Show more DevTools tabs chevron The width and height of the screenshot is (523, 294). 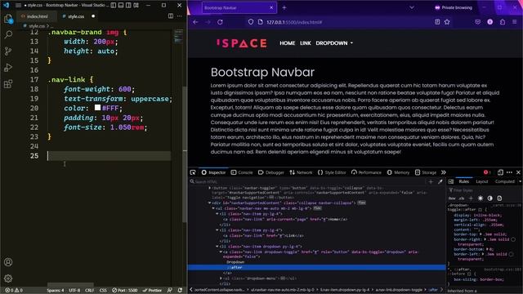point(443,172)
